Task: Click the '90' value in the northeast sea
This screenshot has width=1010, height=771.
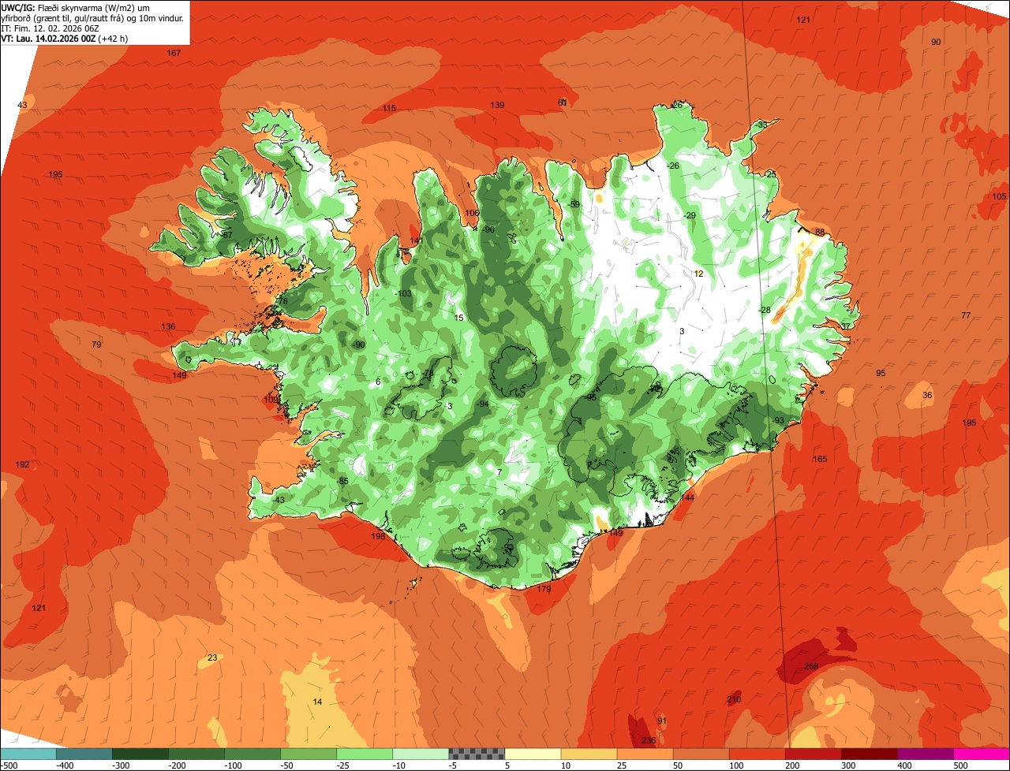Action: (x=936, y=42)
